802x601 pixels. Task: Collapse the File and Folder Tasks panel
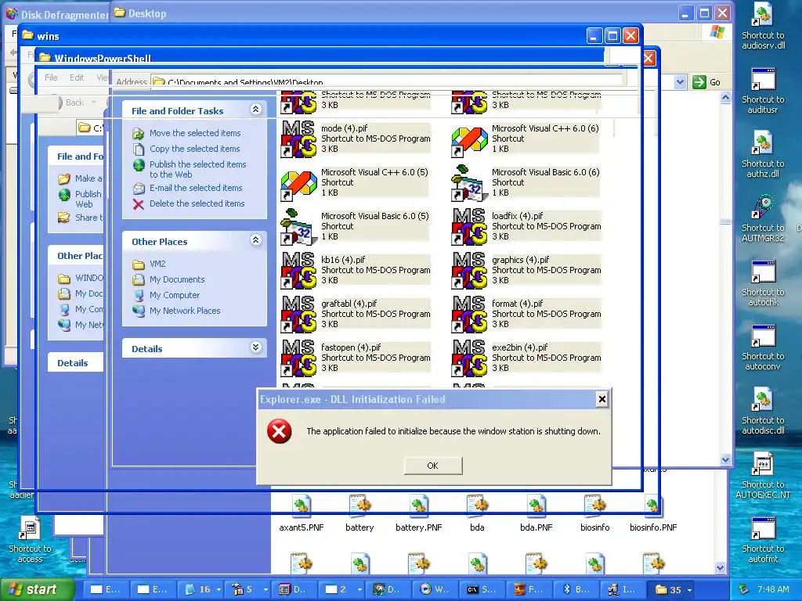[256, 110]
